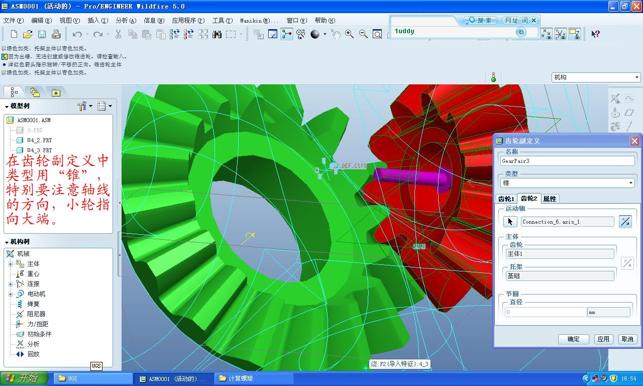This screenshot has width=643, height=386.
Task: Click the binoculars find tool
Action: (217, 34)
